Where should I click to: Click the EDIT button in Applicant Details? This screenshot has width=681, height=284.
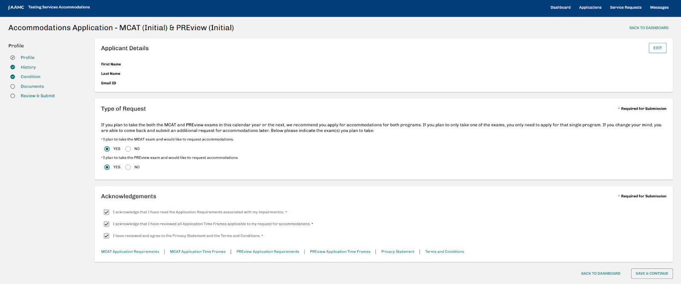(657, 48)
